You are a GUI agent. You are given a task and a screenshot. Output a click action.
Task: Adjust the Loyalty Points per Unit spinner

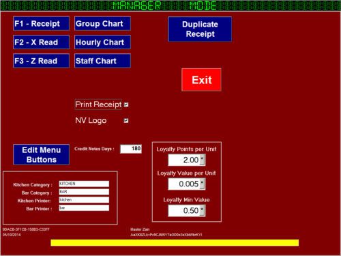tap(203, 160)
